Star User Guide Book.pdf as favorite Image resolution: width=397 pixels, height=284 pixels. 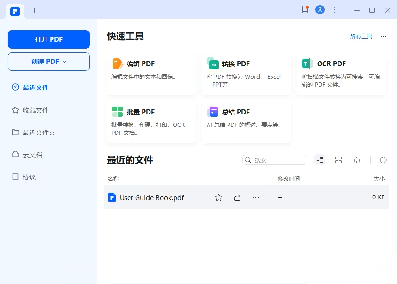[x=219, y=198]
